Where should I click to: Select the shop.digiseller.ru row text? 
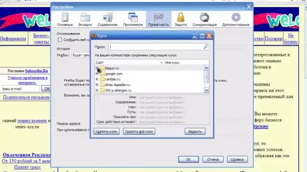(118, 85)
